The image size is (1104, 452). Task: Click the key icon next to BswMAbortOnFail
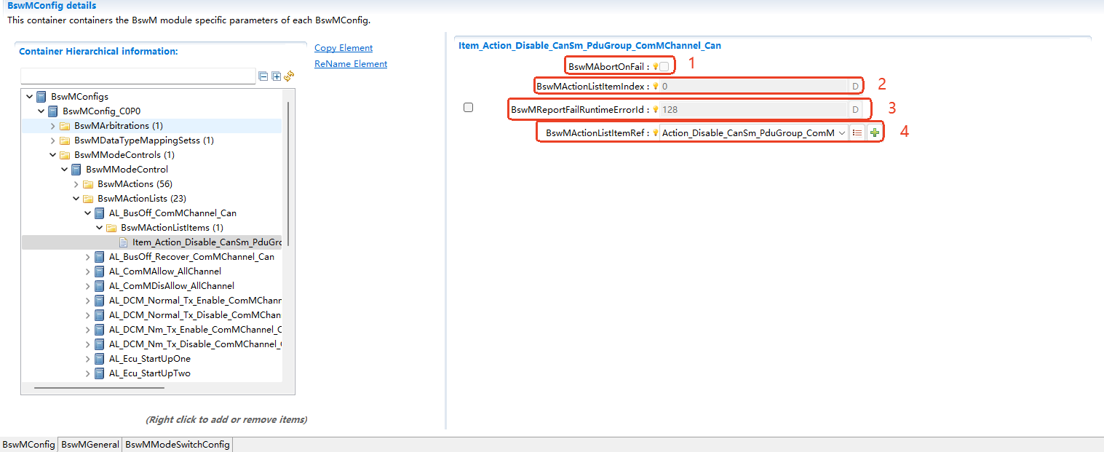click(x=655, y=66)
